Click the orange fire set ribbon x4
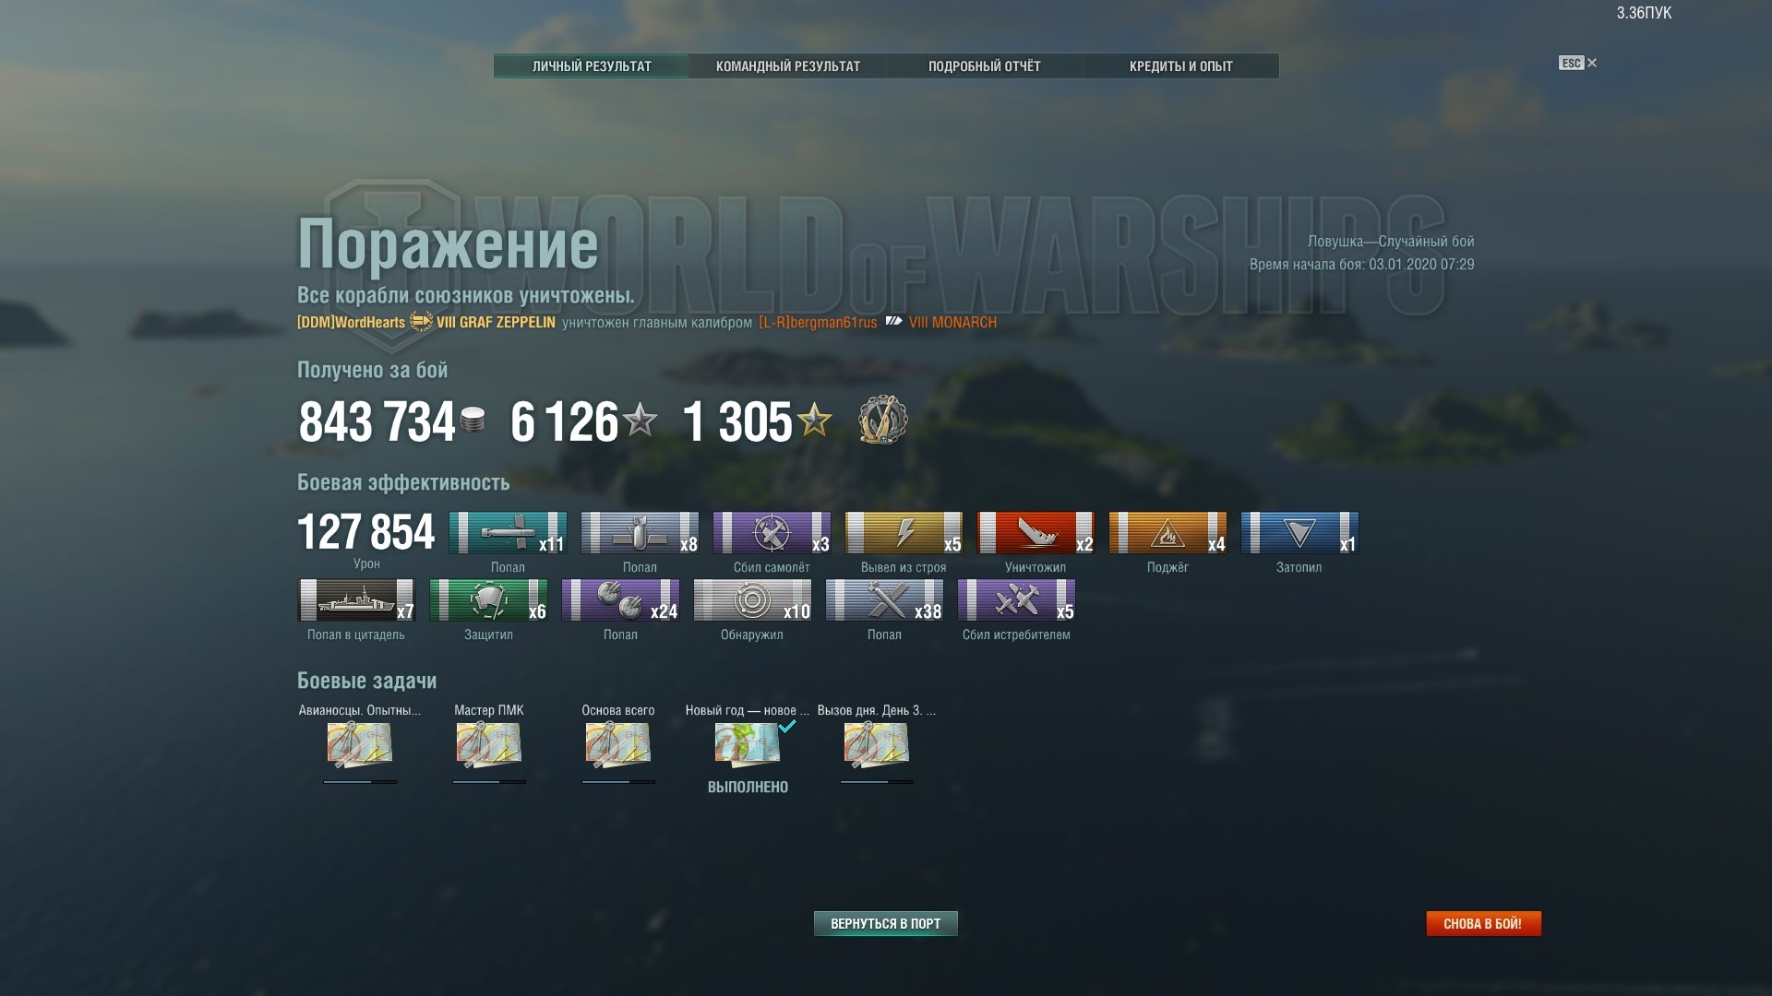Viewport: 1772px width, 996px height. [x=1167, y=533]
